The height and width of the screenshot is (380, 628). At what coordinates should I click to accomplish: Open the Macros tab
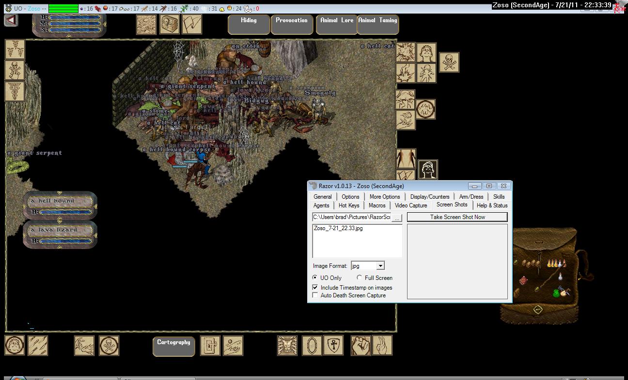pyautogui.click(x=377, y=205)
